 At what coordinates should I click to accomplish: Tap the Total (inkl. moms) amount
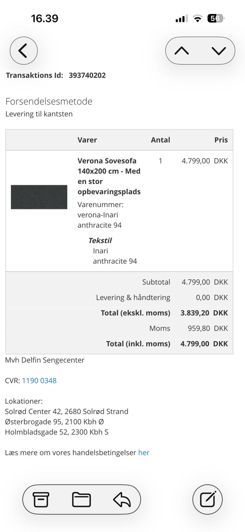coord(204,343)
